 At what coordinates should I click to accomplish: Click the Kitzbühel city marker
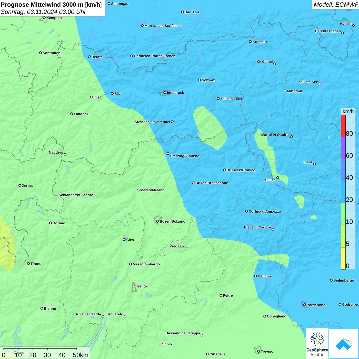click(x=275, y=64)
